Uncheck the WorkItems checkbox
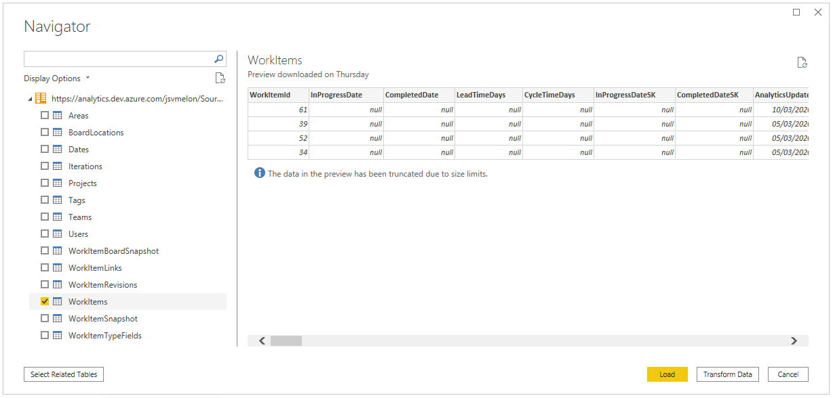Screen dimensions: 833x398 pos(44,301)
